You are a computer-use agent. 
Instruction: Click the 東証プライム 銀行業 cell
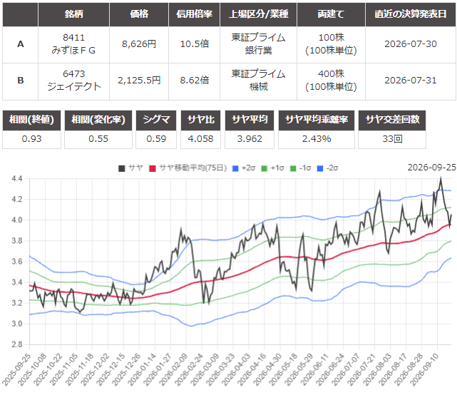[x=259, y=44]
